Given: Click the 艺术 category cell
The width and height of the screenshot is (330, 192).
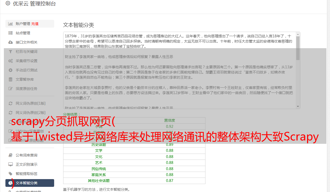Looking at the screenshot, I should pyautogui.click(x=99, y=163).
